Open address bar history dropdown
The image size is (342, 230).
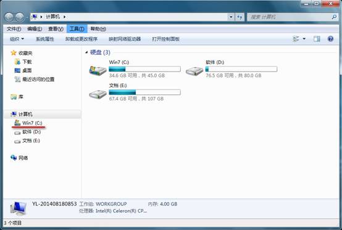click(231, 17)
